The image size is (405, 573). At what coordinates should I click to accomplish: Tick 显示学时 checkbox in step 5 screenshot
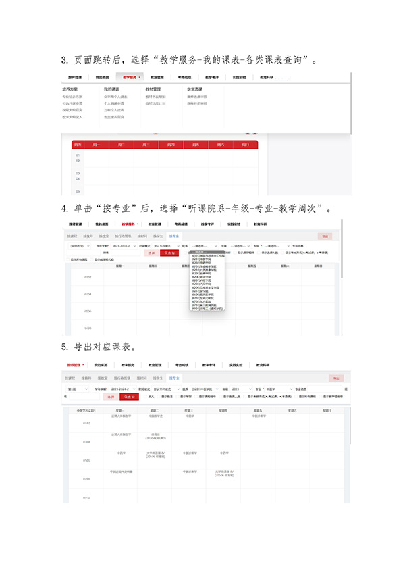pos(178,397)
